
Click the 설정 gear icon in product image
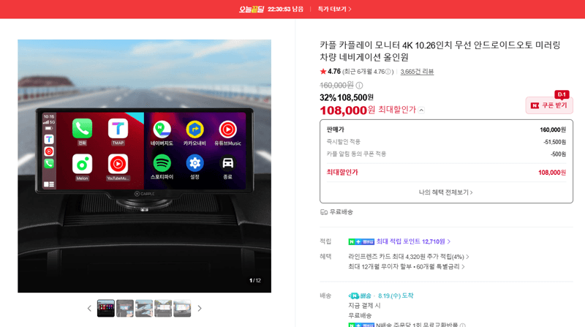click(195, 164)
